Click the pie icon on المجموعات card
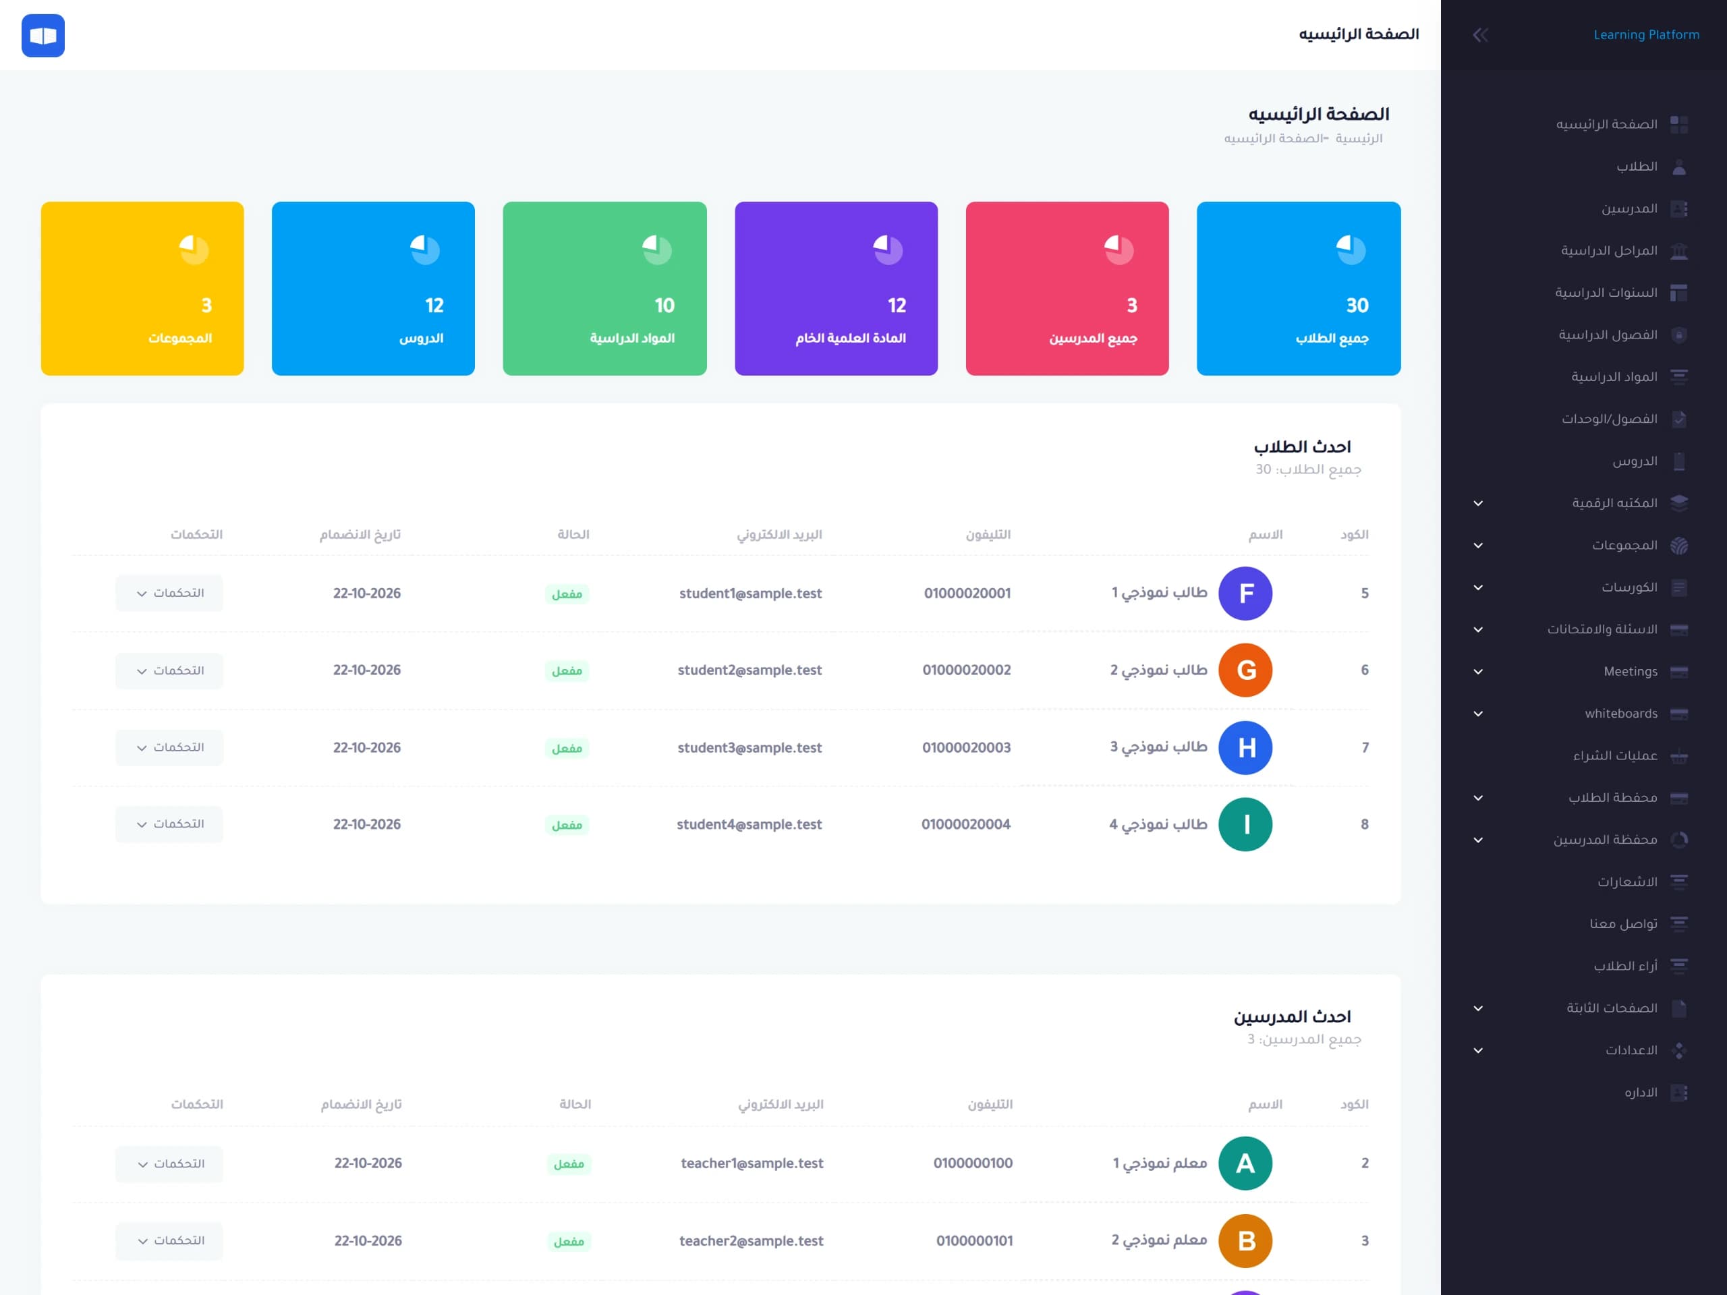Image resolution: width=1727 pixels, height=1295 pixels. (194, 250)
